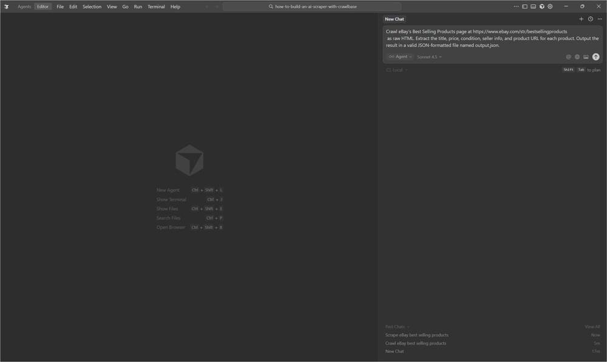Open the Local environment selector
Image resolution: width=607 pixels, height=362 pixels.
397,70
